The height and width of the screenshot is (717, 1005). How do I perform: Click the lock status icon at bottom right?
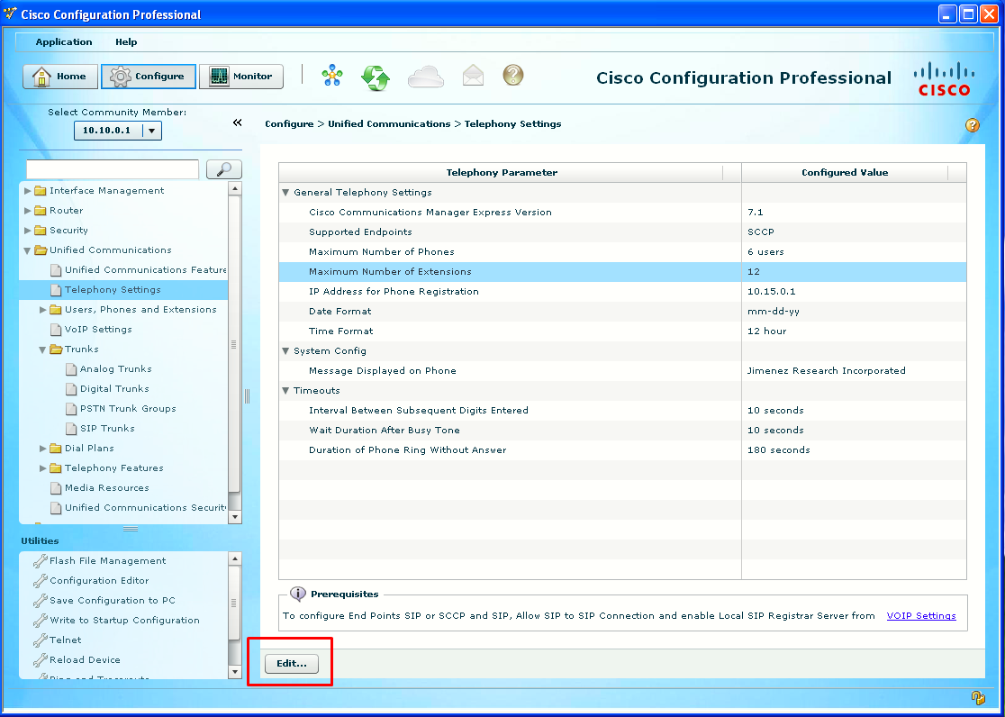click(x=977, y=697)
